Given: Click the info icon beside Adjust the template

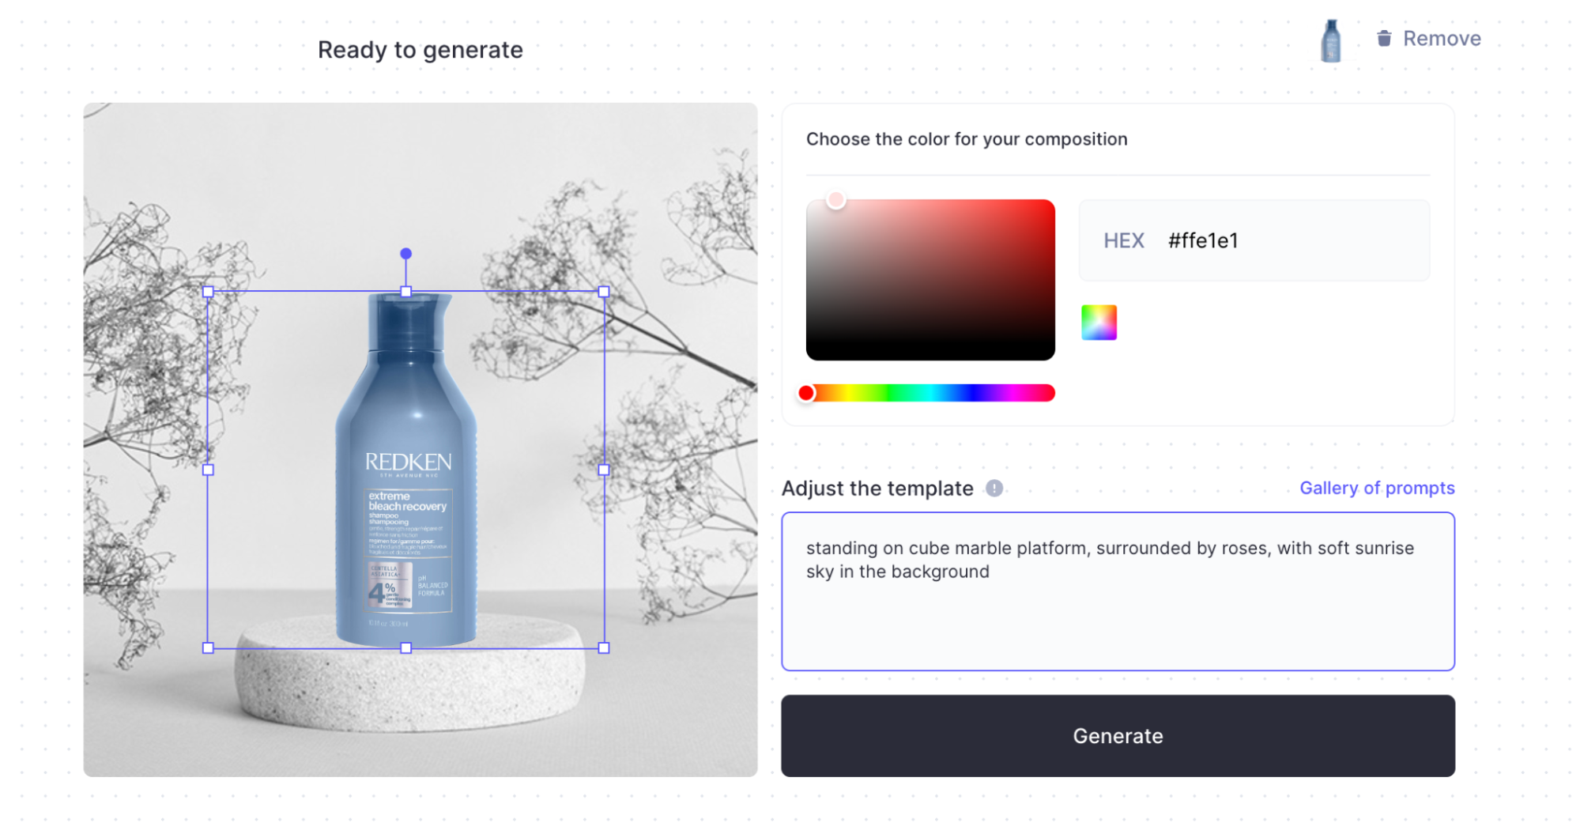Looking at the screenshot, I should pos(994,489).
